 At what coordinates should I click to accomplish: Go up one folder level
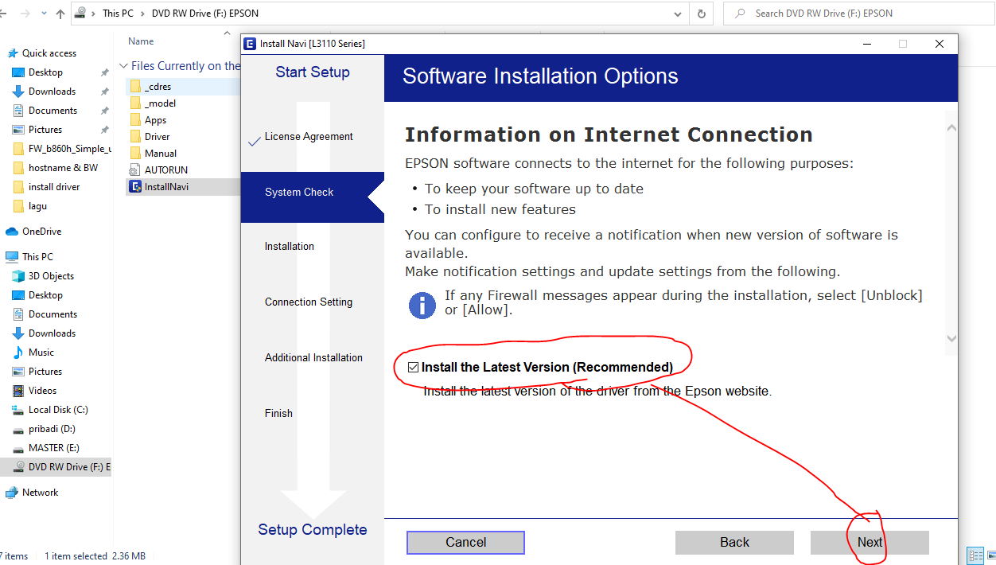coord(61,14)
